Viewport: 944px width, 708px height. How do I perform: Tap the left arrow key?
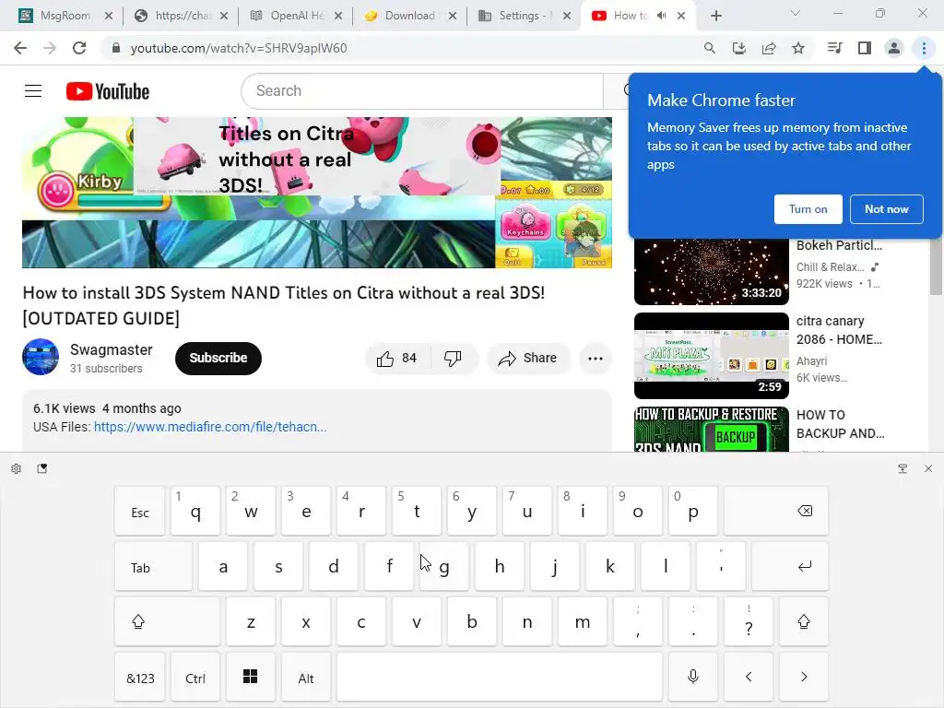coord(749,678)
